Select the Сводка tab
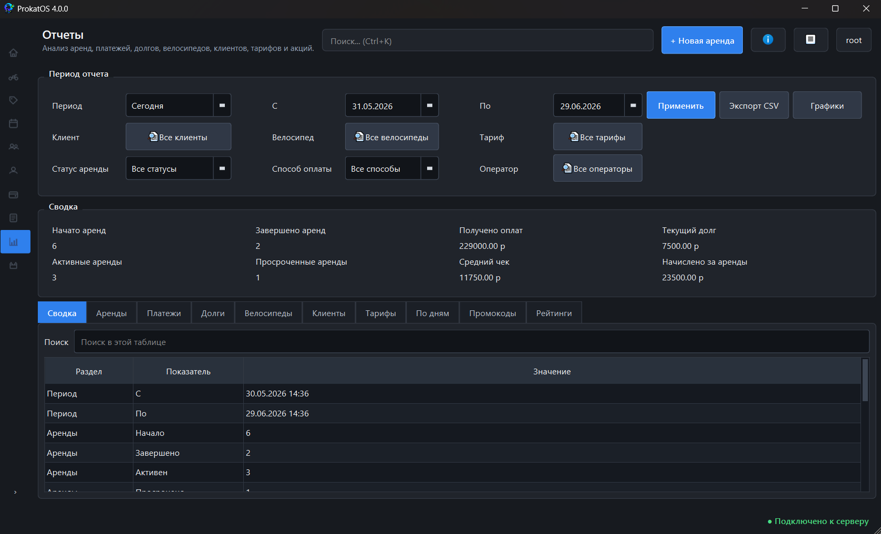Image resolution: width=881 pixels, height=534 pixels. (62, 312)
